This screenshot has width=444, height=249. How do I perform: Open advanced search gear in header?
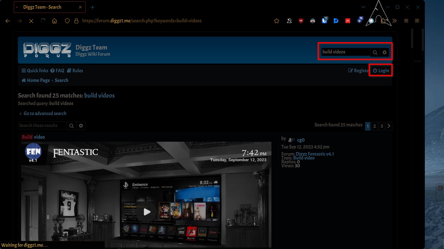pyautogui.click(x=385, y=52)
